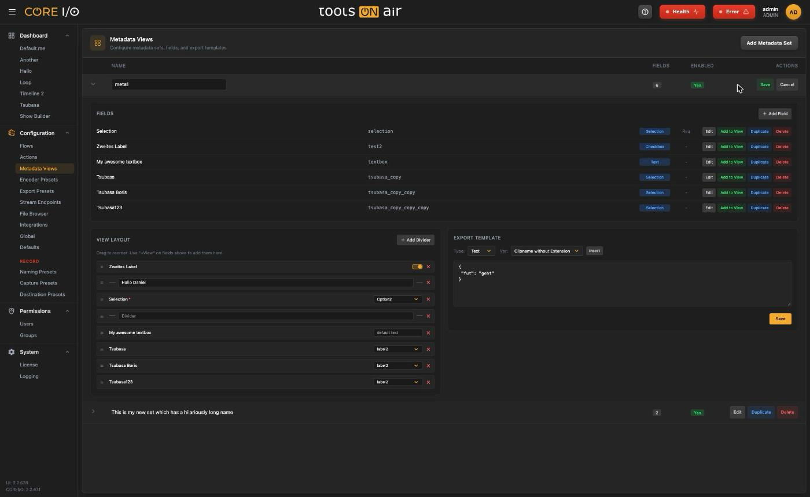Screen dimensions: 810x497
Task: Click drag handle of Selection layout row
Action: [102, 299]
